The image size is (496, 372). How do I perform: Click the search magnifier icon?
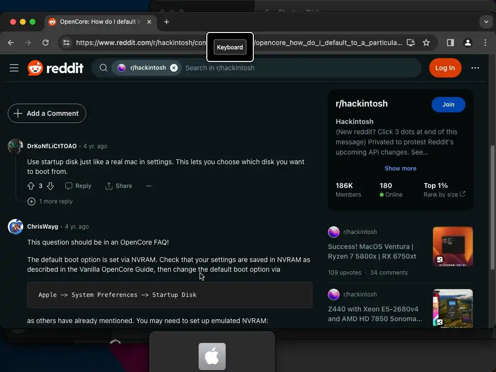[x=104, y=68]
